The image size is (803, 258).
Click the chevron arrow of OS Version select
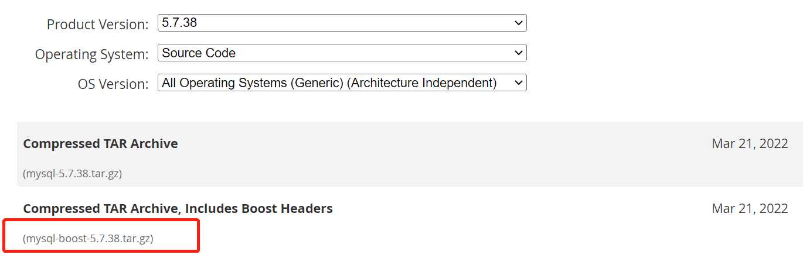pos(518,83)
